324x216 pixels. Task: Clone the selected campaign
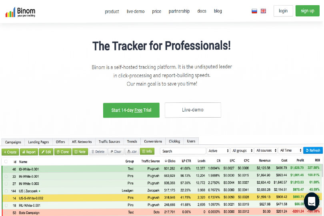63,152
